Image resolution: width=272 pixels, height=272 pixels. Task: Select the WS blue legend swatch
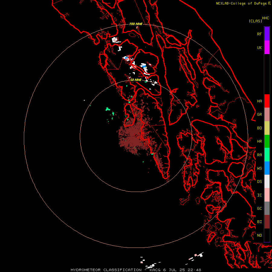[267, 168]
